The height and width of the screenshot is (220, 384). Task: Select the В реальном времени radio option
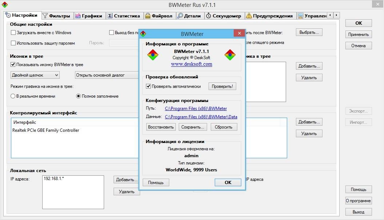pos(13,96)
